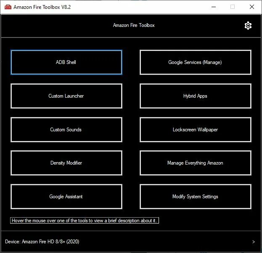Open the settings gear icon
This screenshot has height=253, width=262.
[x=248, y=26]
